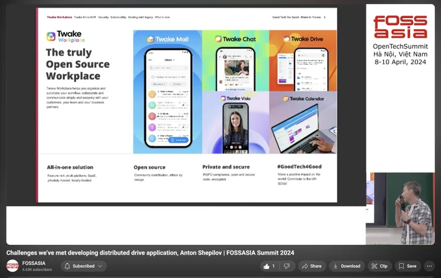The image size is (441, 278).
Task: Like the video with thumbs up
Action: point(269,266)
